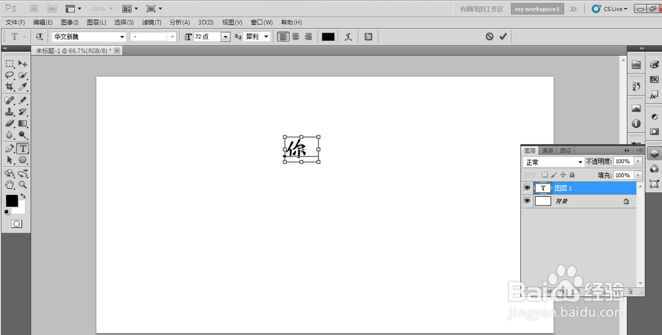Select the Pen tool
Viewport: 662px width, 335px height.
pos(10,148)
